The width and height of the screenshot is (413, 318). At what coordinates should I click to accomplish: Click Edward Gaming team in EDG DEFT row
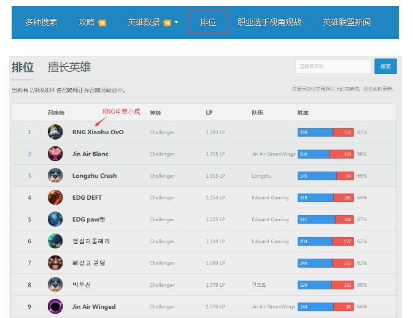270,197
